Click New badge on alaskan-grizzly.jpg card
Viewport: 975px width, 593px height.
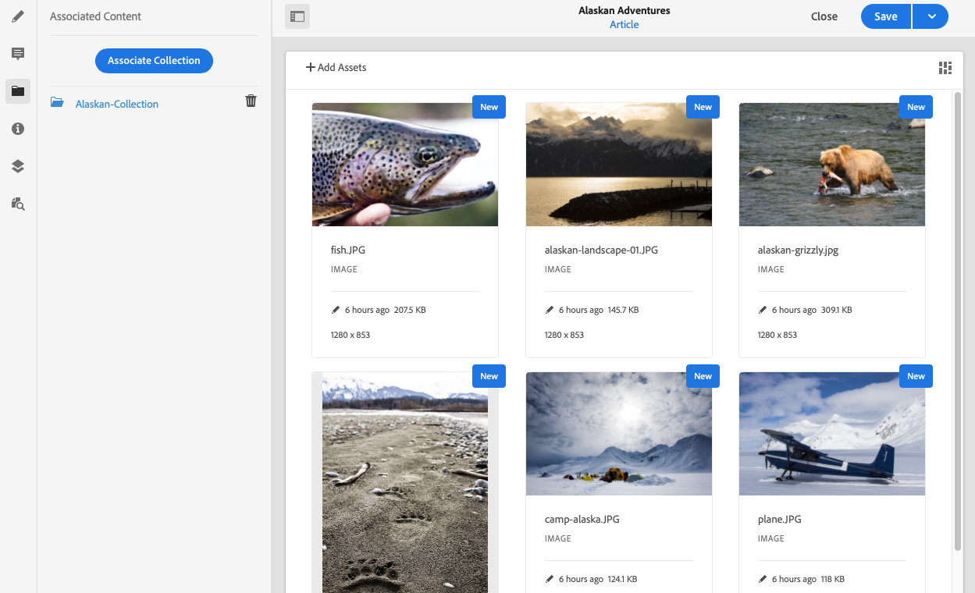pyautogui.click(x=916, y=107)
